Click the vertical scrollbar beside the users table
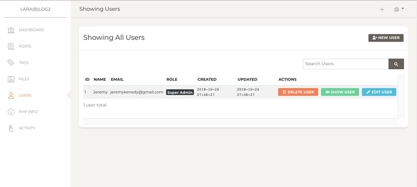Viewport: 417px width, 187px height. point(401,96)
